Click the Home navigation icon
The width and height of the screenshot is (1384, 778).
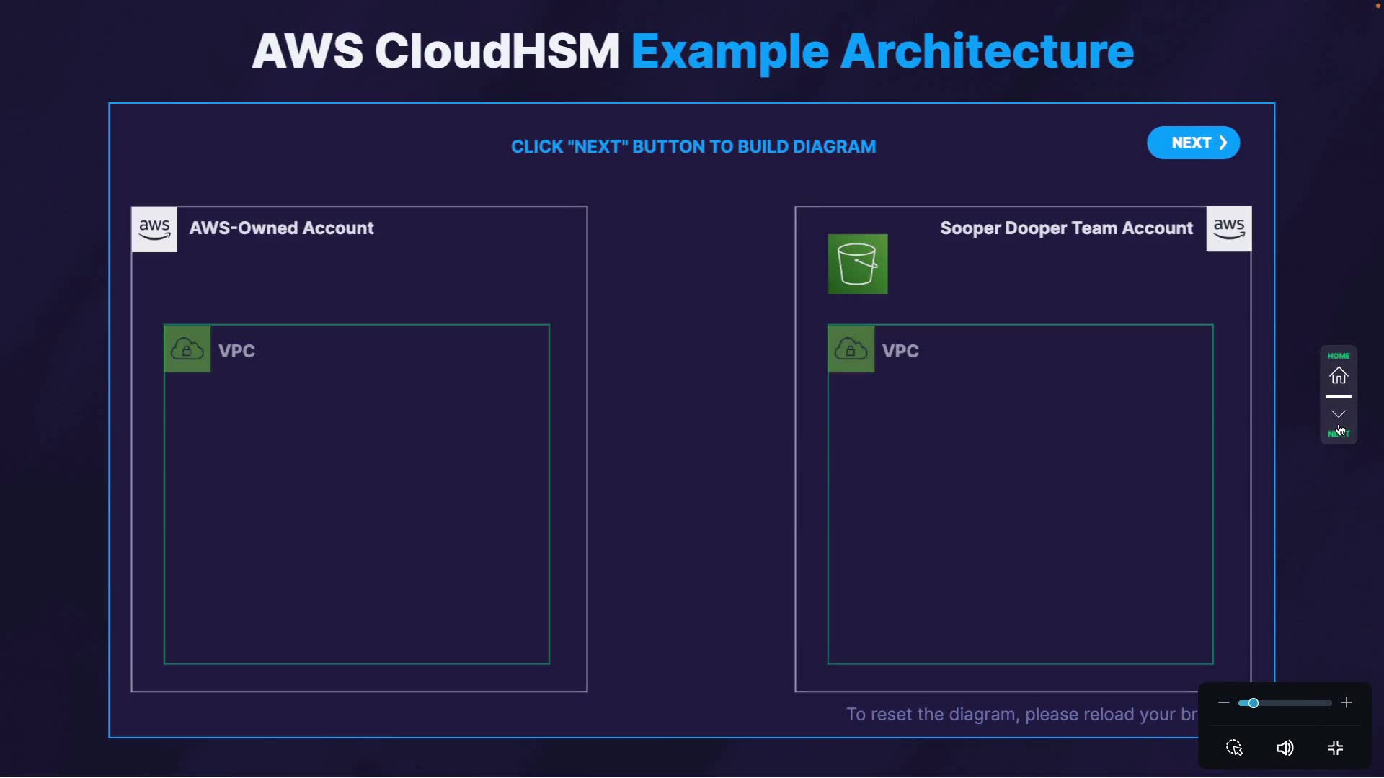1339,376
